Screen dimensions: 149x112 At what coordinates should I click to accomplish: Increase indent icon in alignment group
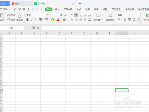point(89,15)
